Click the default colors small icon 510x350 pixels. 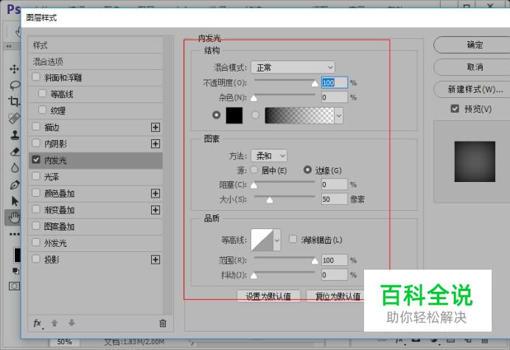[x=15, y=270]
